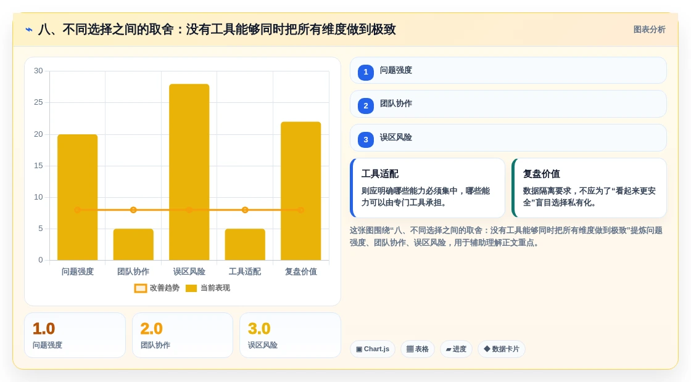This screenshot has width=691, height=382.
Task: Click the 问题强度 bar in chart
Action: tap(78, 197)
